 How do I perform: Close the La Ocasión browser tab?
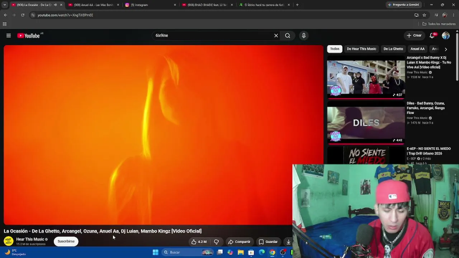pyautogui.click(x=61, y=5)
